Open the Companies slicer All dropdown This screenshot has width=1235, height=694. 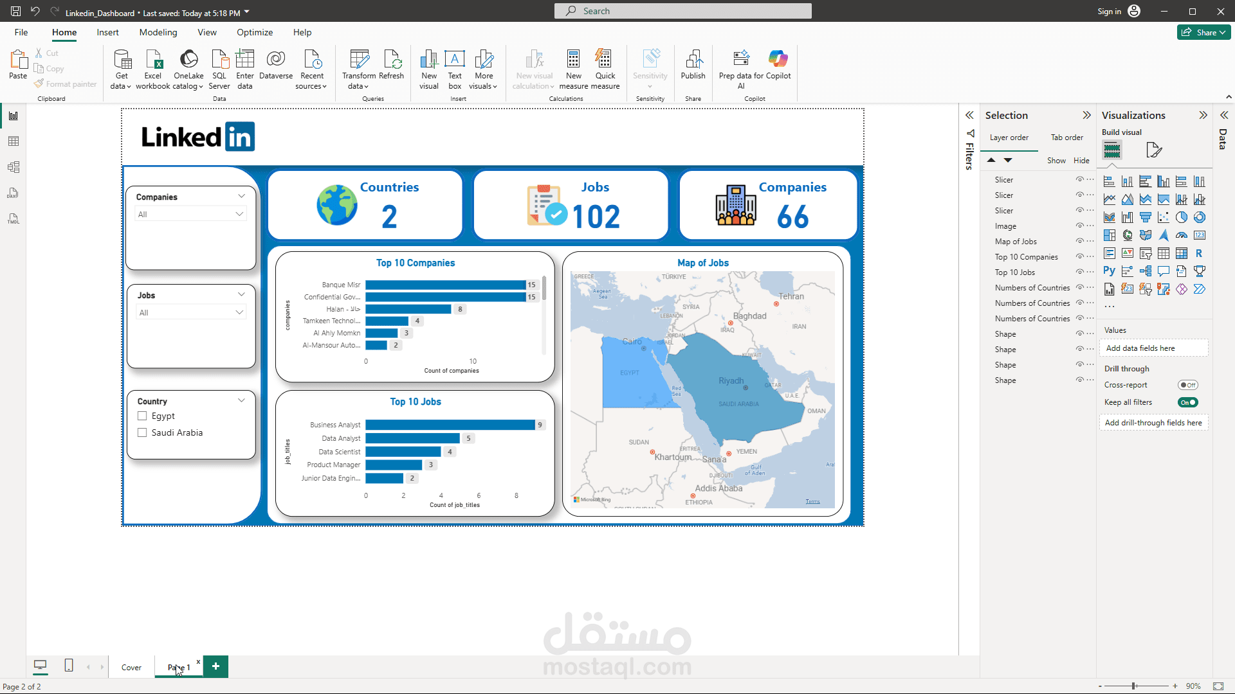click(x=191, y=215)
